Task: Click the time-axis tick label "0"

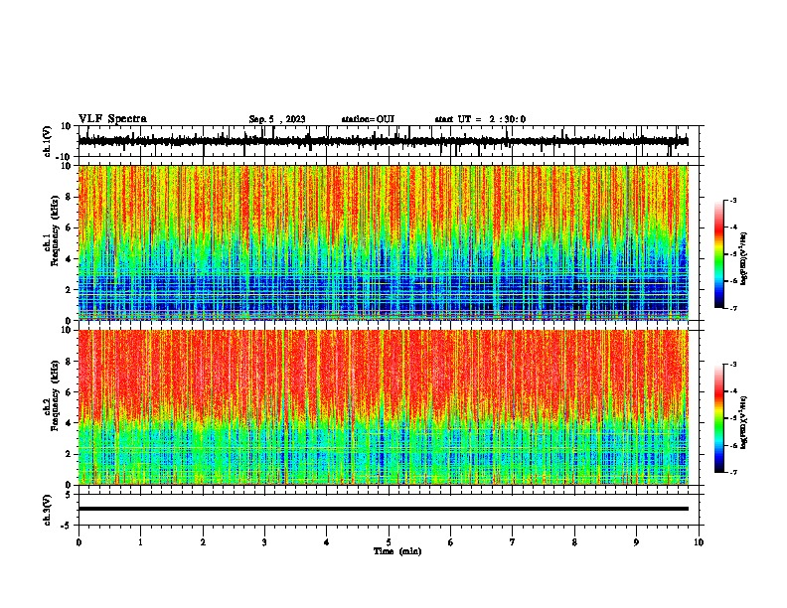Action: [x=79, y=542]
